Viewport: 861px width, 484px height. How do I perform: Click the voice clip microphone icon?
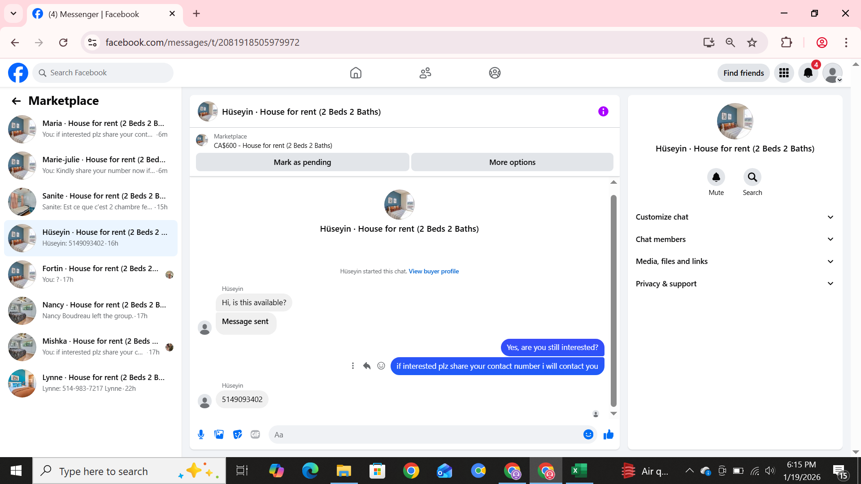point(201,434)
